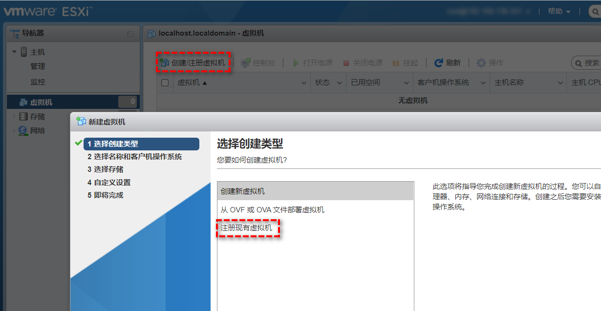The height and width of the screenshot is (311, 601).
Task: Collapse the Host (主机) tree node
Action: point(14,52)
